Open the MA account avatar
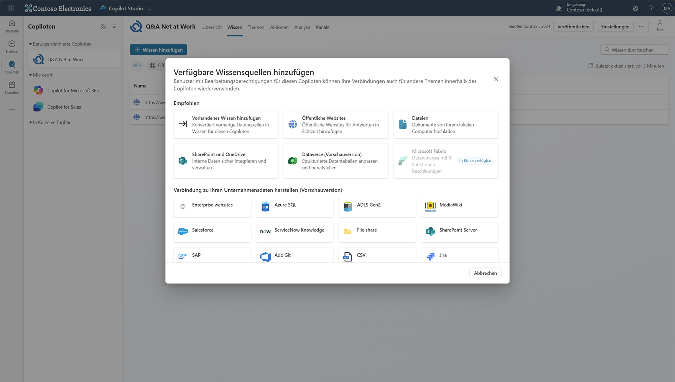Viewport: 675px width, 382px height. [x=667, y=8]
